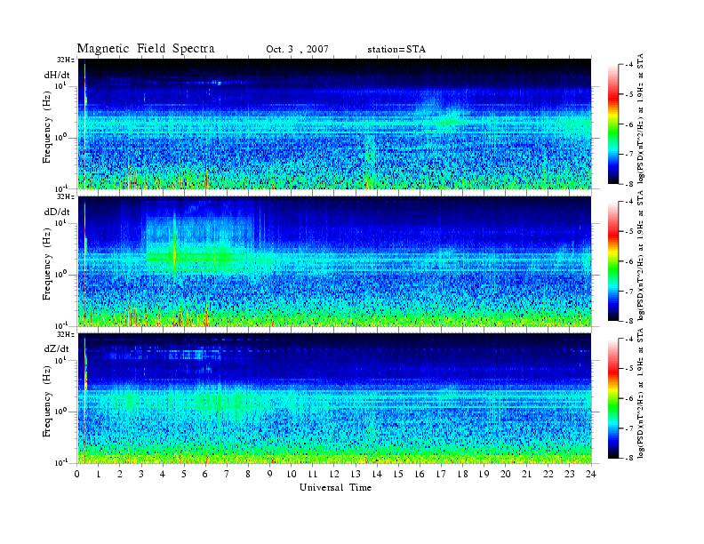704x544 pixels.
Task: Click the -8 value on the dZ/dt color scale
Action: pos(630,458)
